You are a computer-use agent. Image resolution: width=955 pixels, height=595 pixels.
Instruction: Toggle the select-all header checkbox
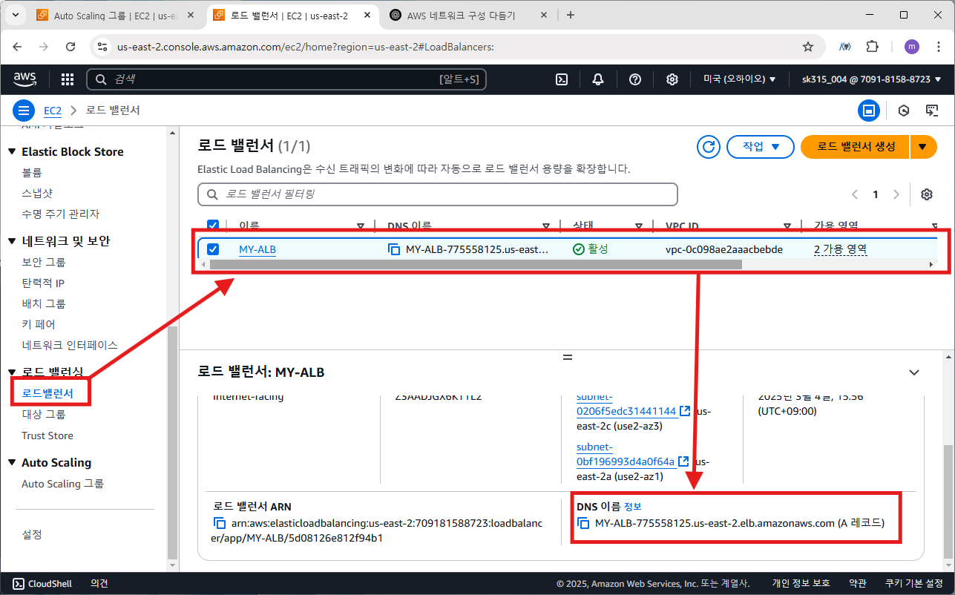(x=213, y=225)
